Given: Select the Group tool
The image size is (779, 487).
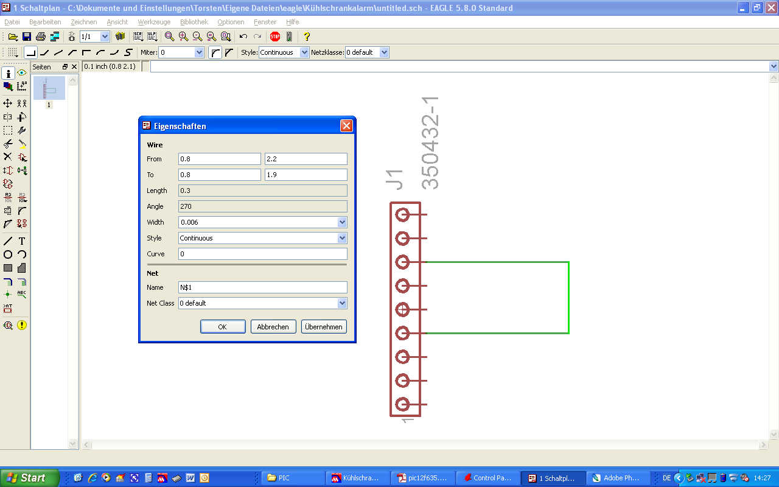Looking at the screenshot, I should [8, 130].
